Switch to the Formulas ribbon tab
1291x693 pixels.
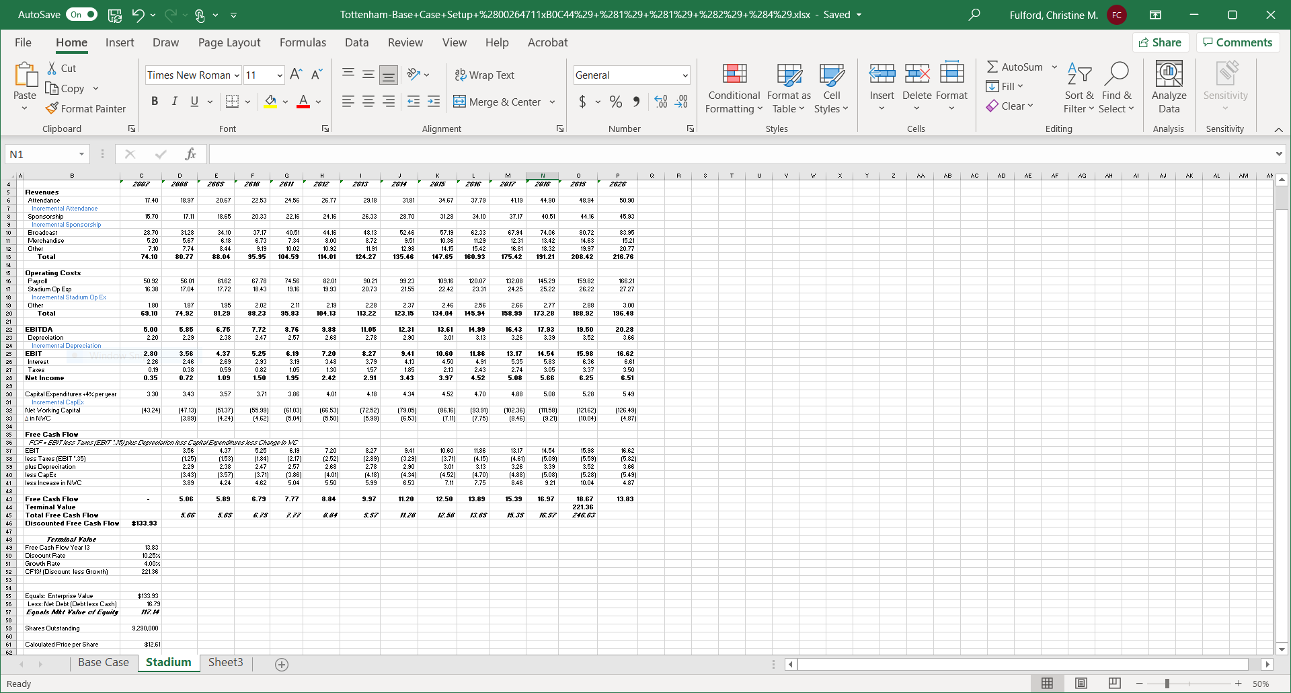pyautogui.click(x=303, y=42)
